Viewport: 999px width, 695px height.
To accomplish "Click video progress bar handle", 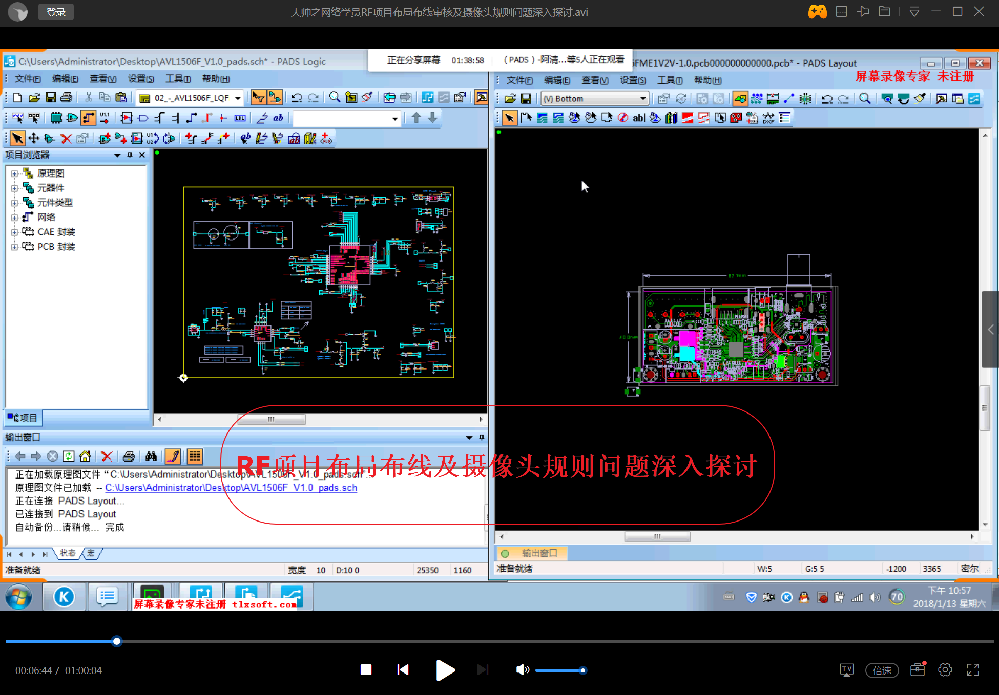I will [117, 641].
